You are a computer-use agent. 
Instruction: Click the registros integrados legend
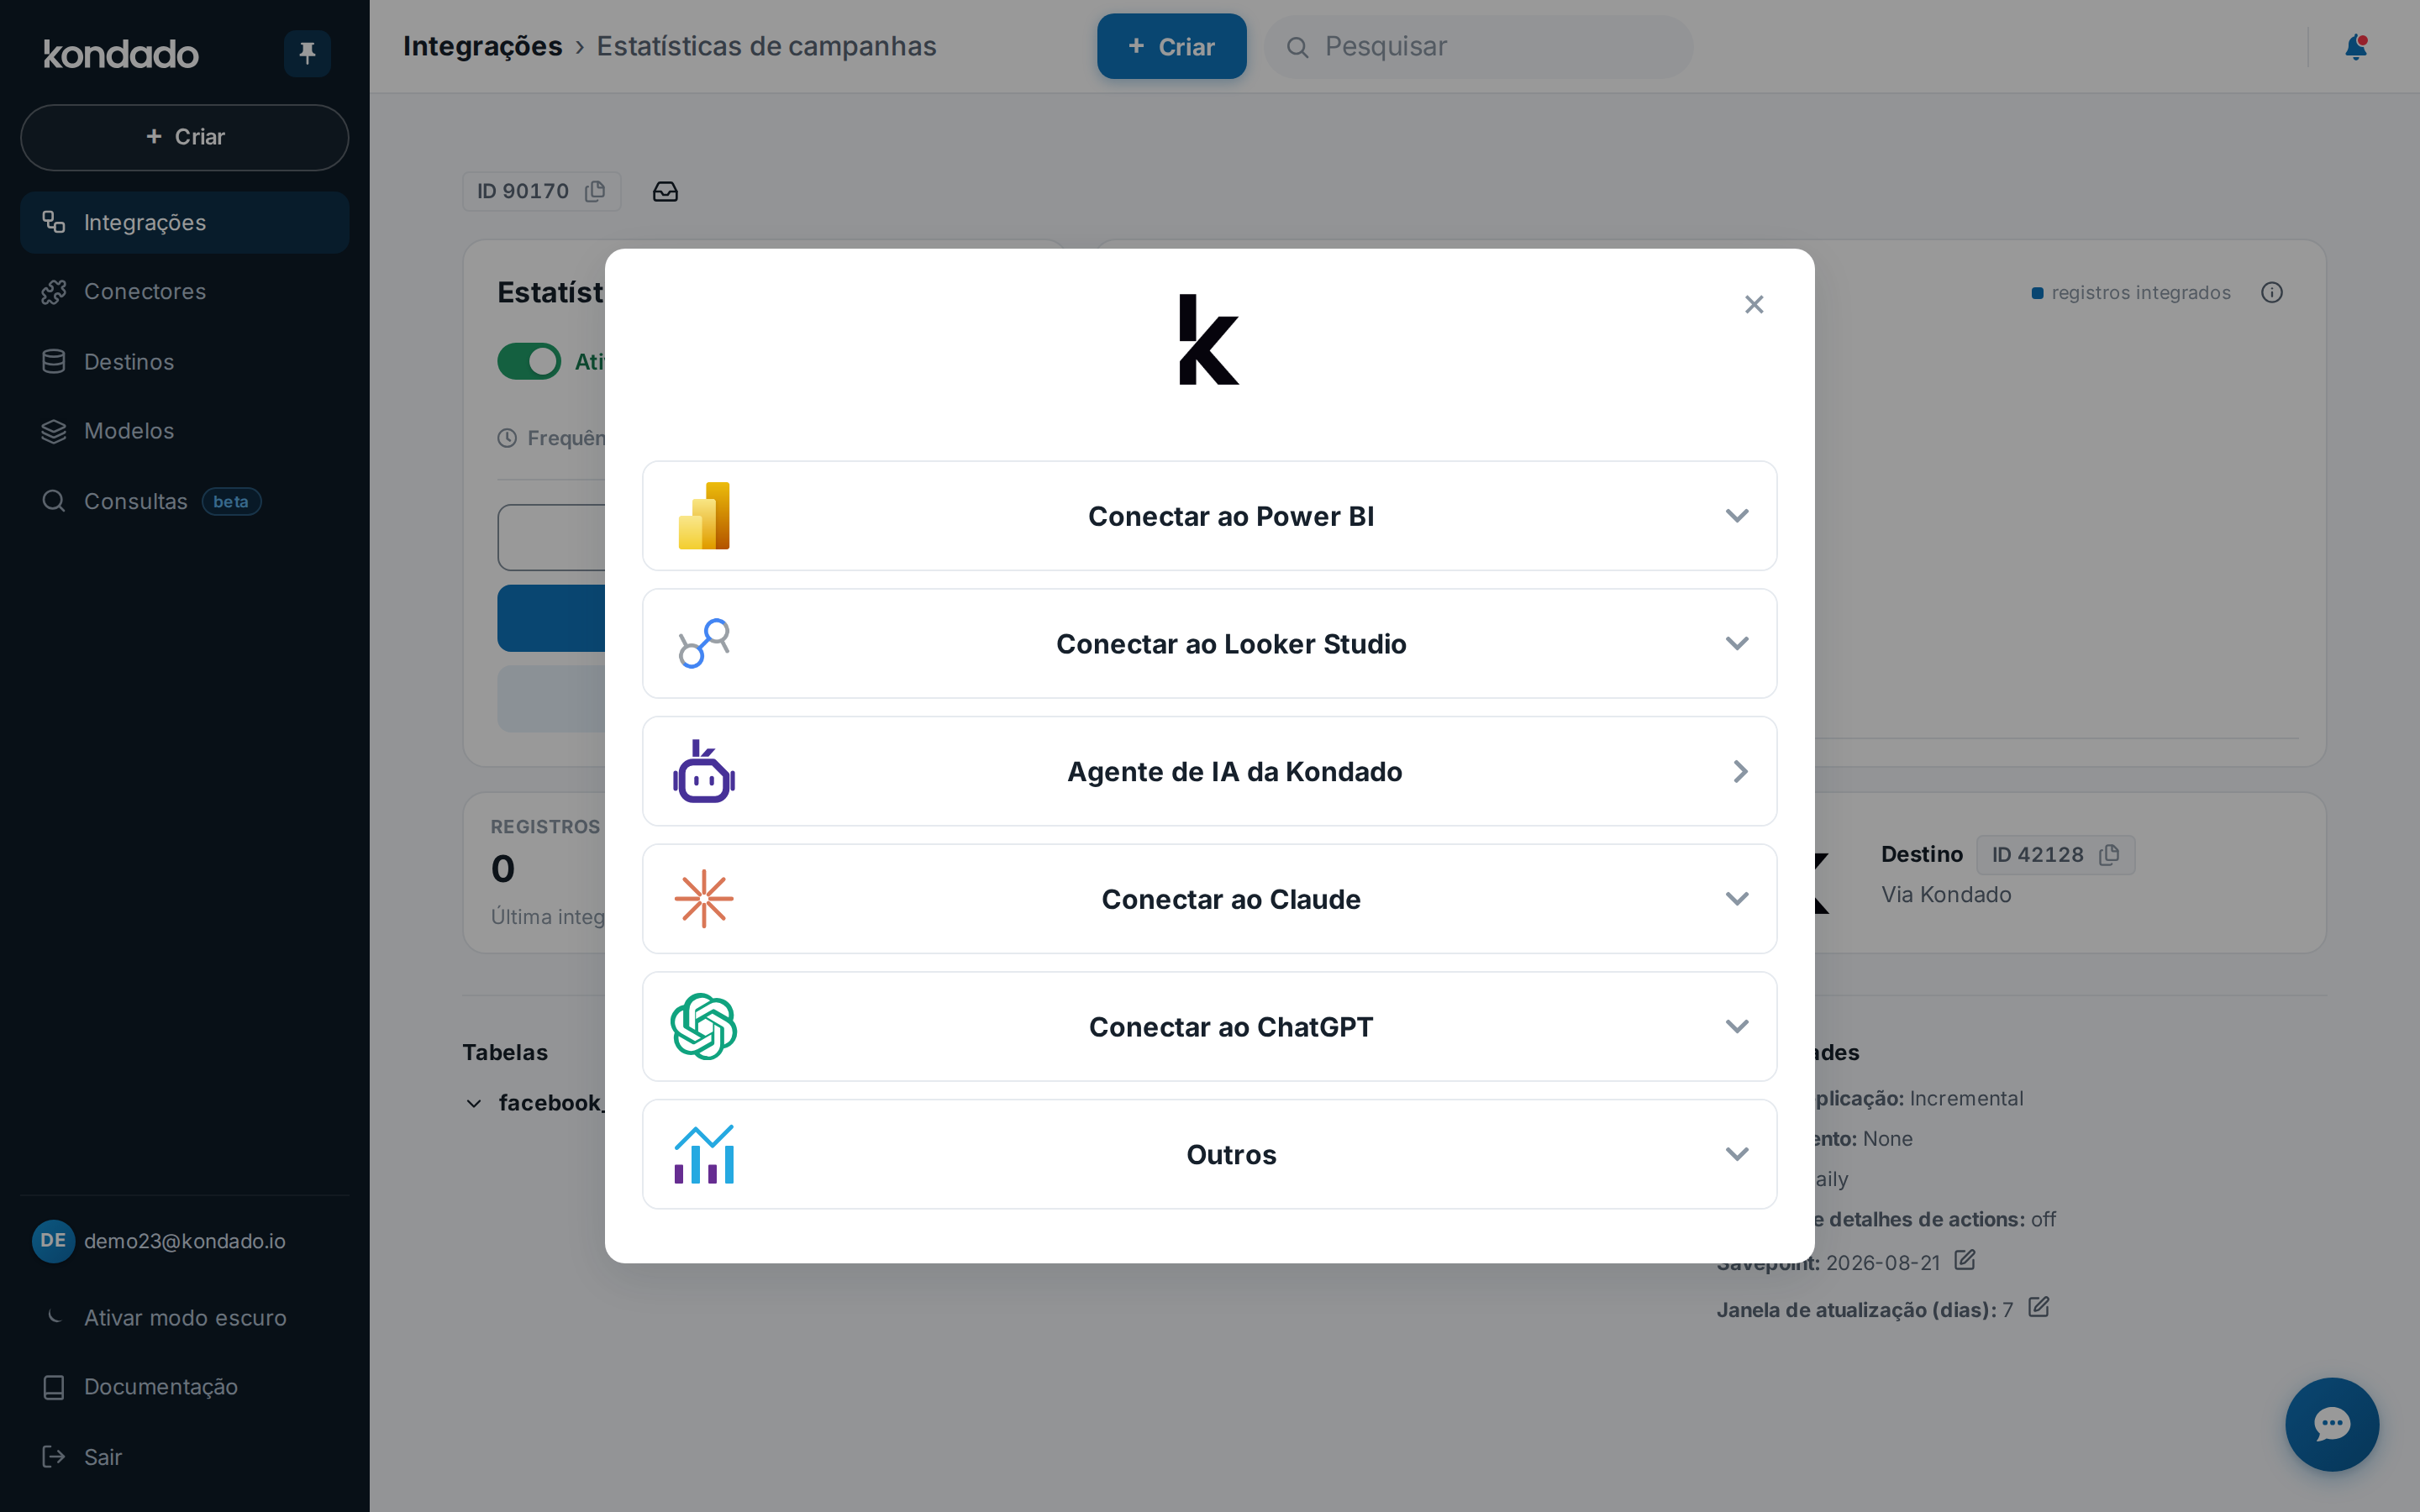pyautogui.click(x=2130, y=292)
